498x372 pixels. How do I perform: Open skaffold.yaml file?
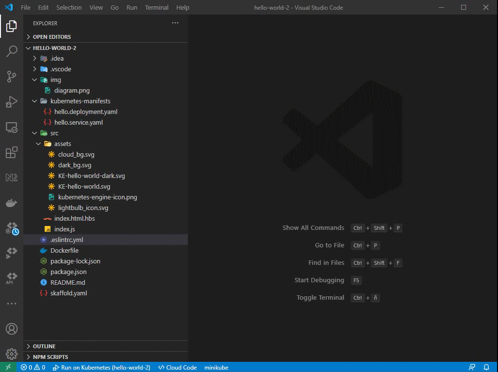point(105,293)
